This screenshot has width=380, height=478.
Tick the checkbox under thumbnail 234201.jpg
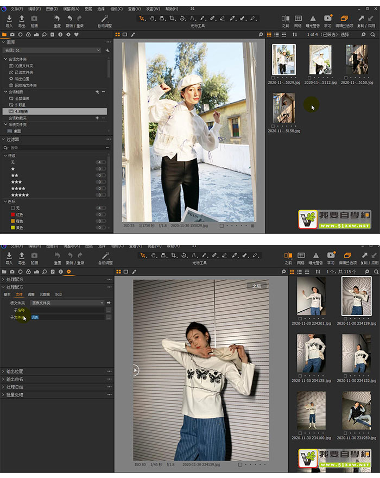300,318
